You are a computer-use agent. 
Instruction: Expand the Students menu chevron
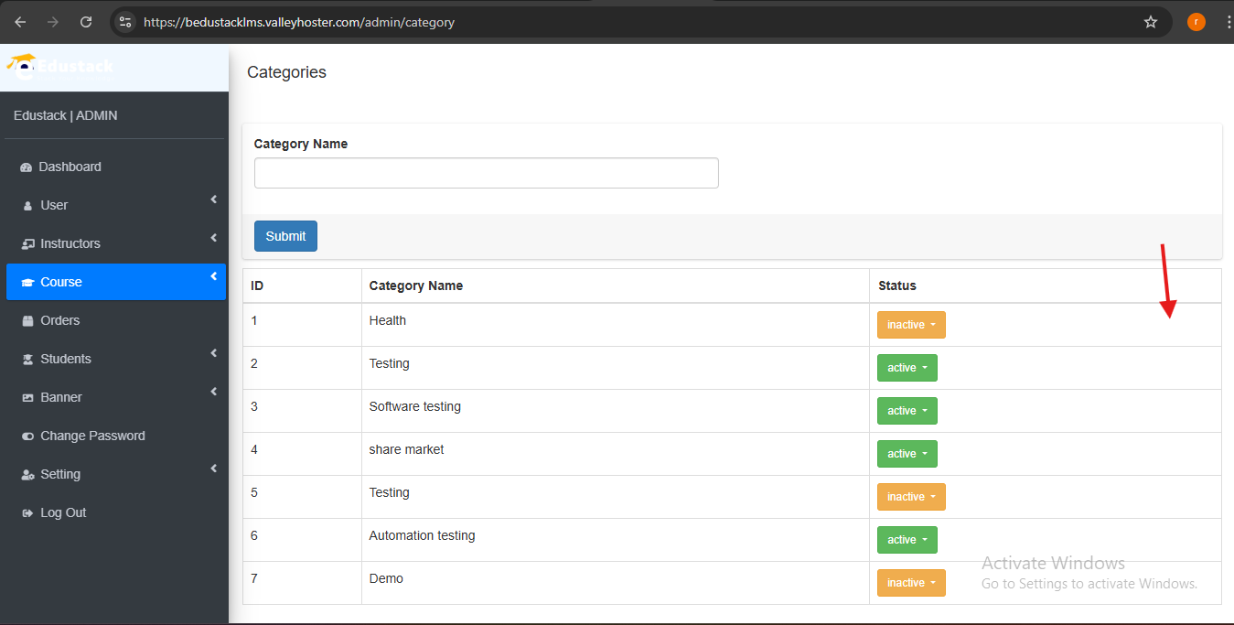[x=213, y=352]
